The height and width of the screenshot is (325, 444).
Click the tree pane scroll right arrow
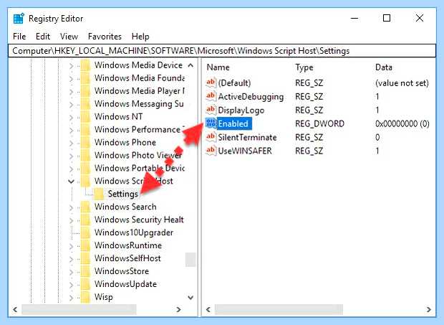point(178,309)
